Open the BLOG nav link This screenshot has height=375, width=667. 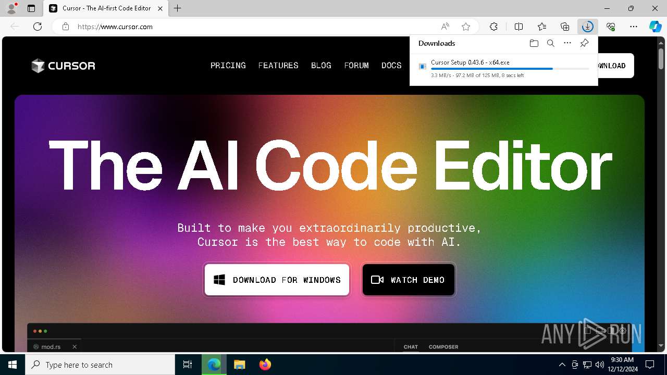click(321, 66)
